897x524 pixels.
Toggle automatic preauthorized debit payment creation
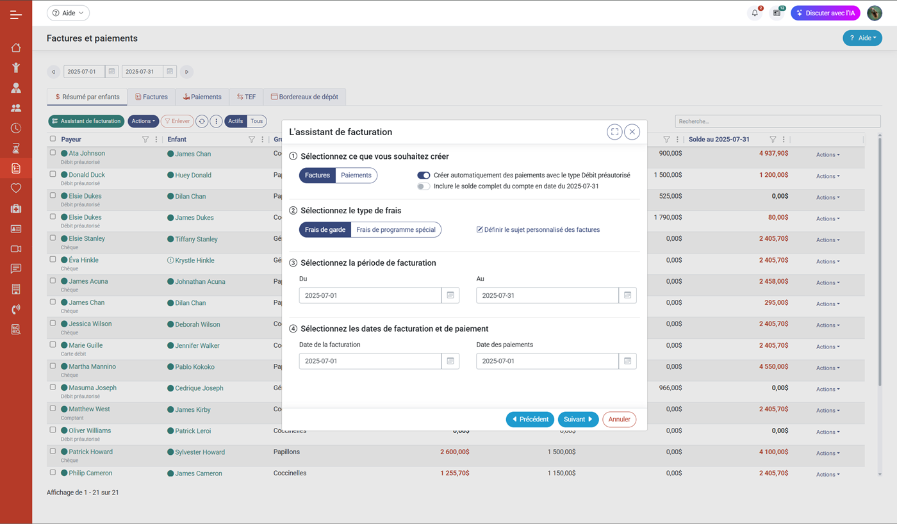coord(424,176)
